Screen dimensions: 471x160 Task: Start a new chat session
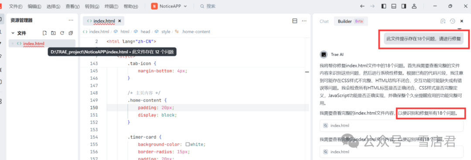click(x=443, y=21)
